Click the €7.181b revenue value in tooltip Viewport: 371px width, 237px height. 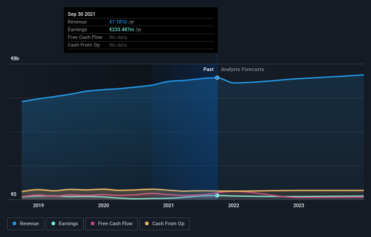tap(118, 22)
